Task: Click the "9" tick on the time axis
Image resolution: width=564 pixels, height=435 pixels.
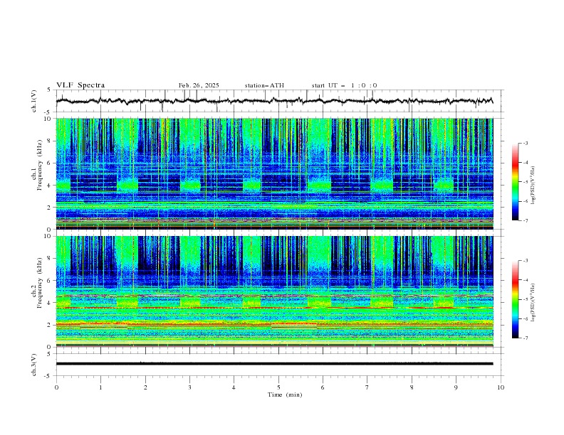Action: [456, 387]
